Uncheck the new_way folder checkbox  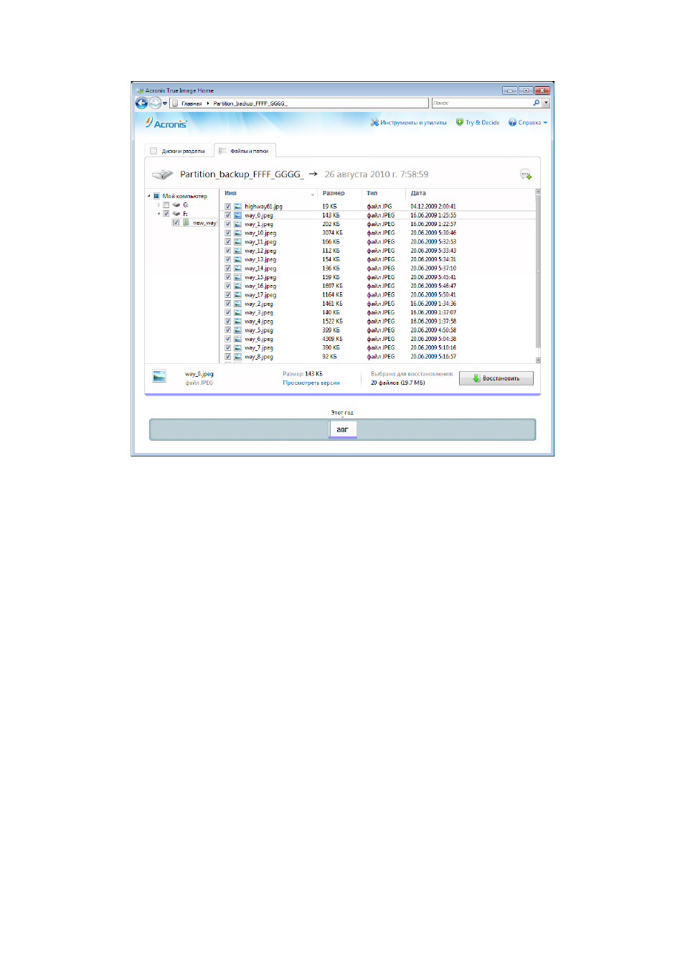pos(176,223)
